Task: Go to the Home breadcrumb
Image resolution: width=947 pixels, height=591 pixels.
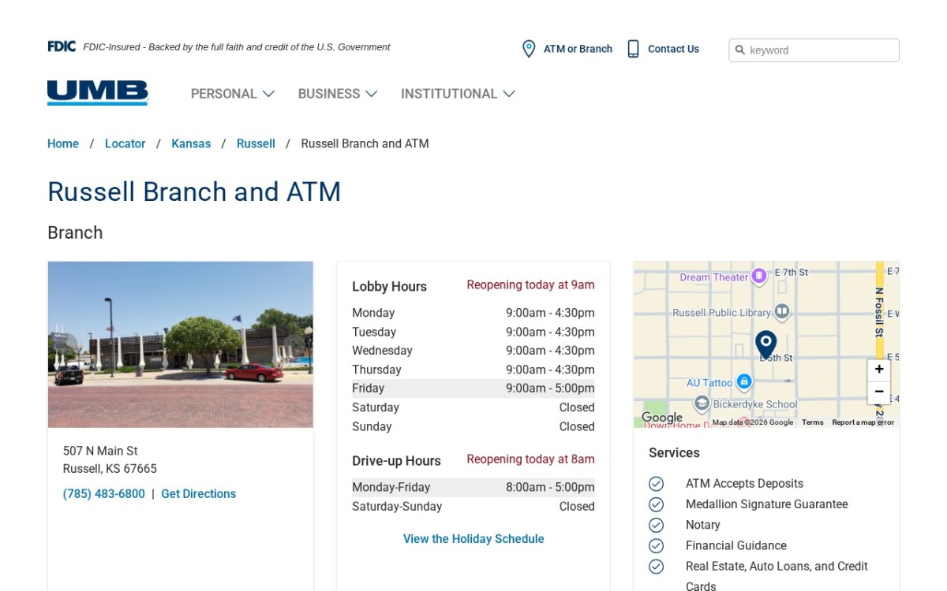Action: click(63, 143)
